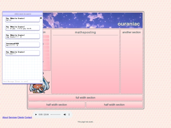This screenshot has width=171, height=128.
Task: Open audio player more options menu
Action: click(69, 114)
